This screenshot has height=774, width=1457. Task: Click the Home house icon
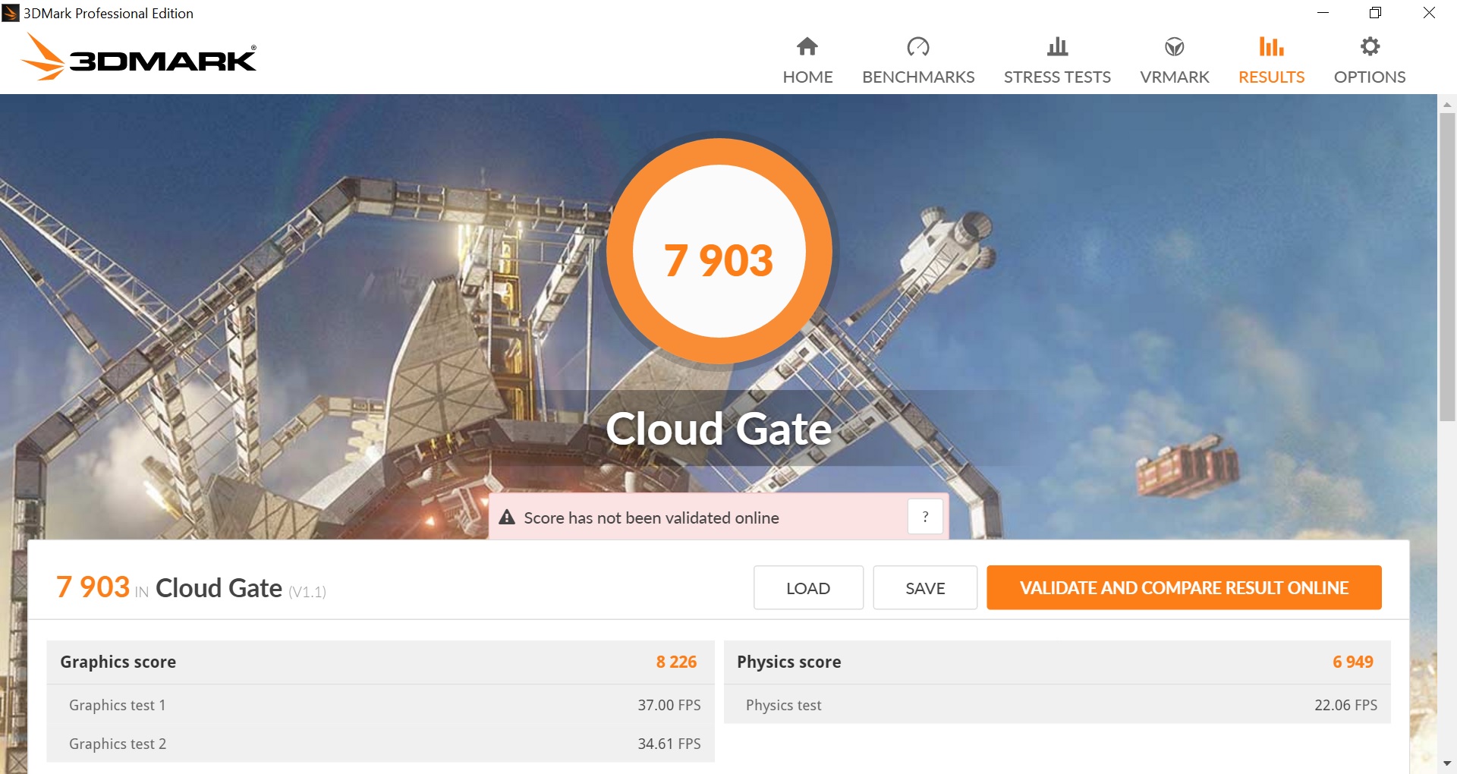click(x=807, y=47)
